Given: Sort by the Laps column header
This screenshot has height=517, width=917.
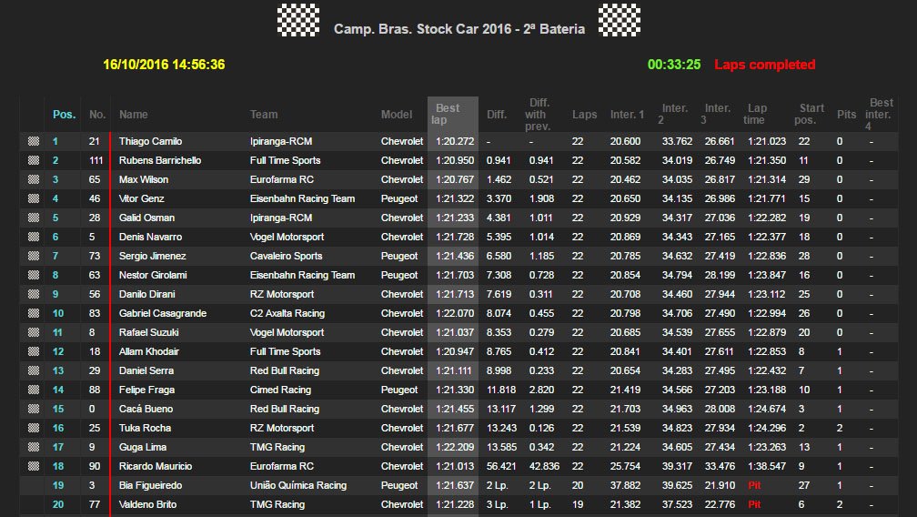Looking at the screenshot, I should 584,115.
